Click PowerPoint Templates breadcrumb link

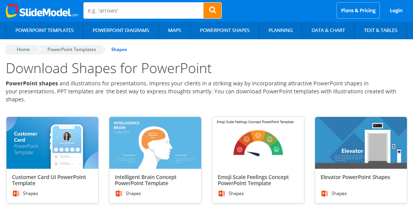coord(72,50)
